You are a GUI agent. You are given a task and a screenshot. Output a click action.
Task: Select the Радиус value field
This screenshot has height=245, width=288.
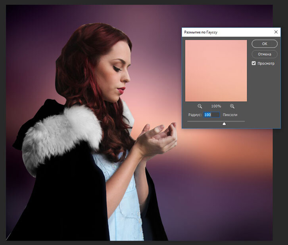(211, 115)
